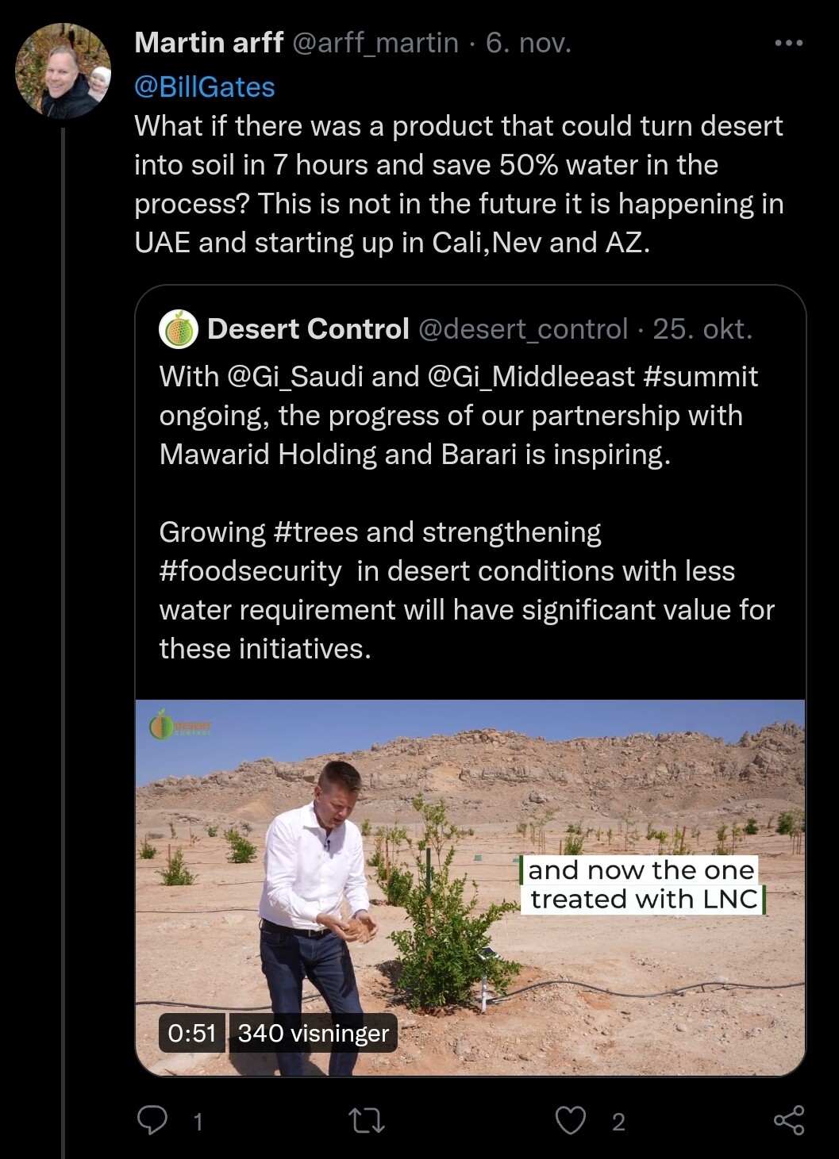Click the 6. nov. tweet timestamp
Image resolution: width=839 pixels, height=1159 pixels.
click(x=529, y=43)
